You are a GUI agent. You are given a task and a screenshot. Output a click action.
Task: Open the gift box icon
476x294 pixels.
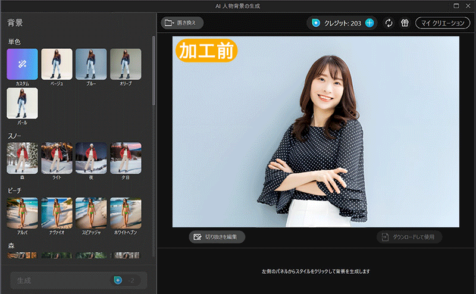coord(405,23)
